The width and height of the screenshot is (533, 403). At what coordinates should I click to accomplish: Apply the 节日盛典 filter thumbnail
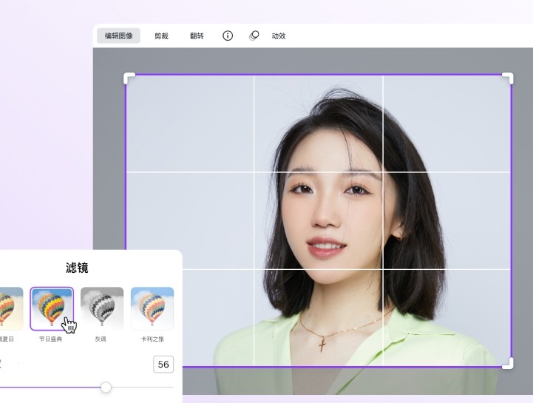click(x=52, y=308)
